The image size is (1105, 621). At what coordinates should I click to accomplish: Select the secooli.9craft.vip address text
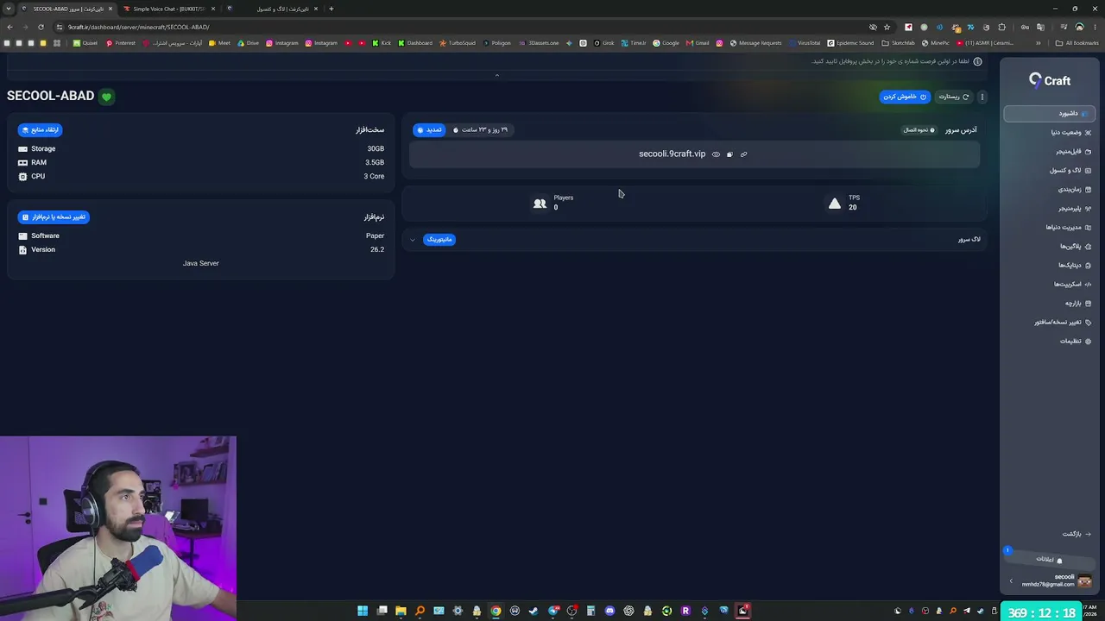pyautogui.click(x=672, y=154)
